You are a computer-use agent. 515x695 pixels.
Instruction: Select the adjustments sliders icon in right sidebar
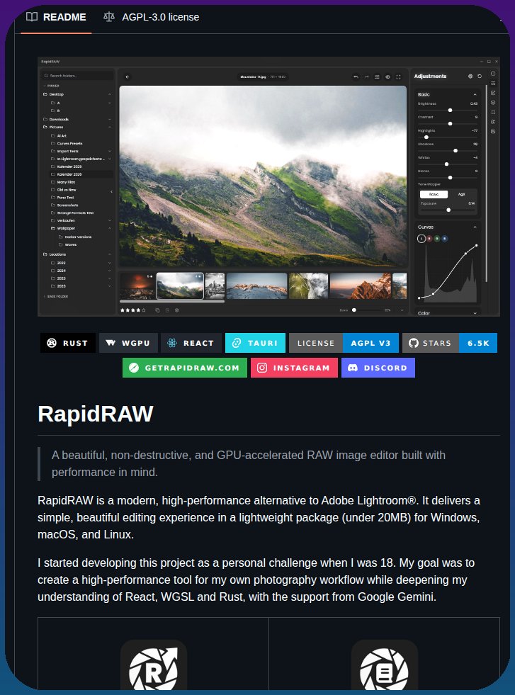click(x=493, y=84)
